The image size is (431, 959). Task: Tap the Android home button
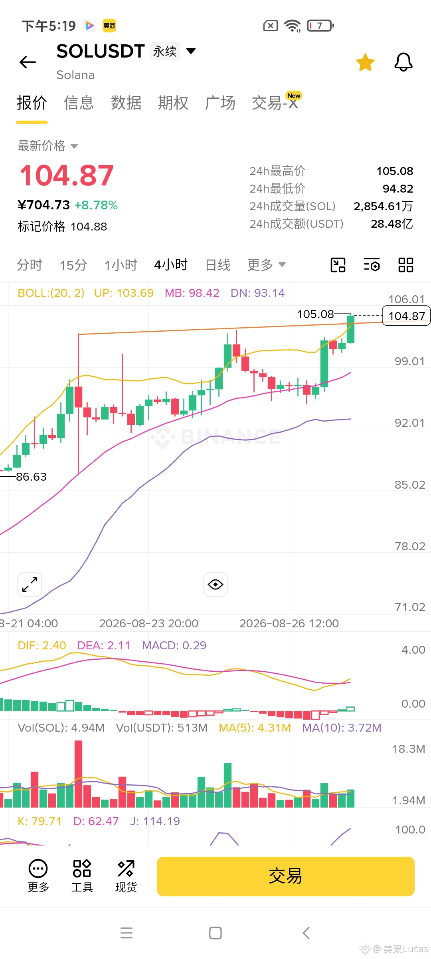coord(215,933)
